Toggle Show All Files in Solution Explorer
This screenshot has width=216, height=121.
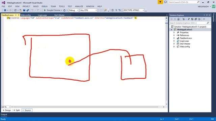[199, 19]
